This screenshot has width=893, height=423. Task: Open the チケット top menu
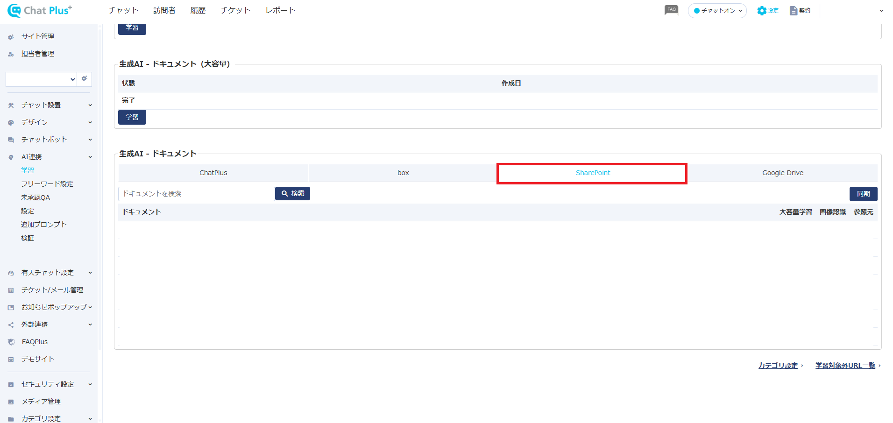click(235, 10)
